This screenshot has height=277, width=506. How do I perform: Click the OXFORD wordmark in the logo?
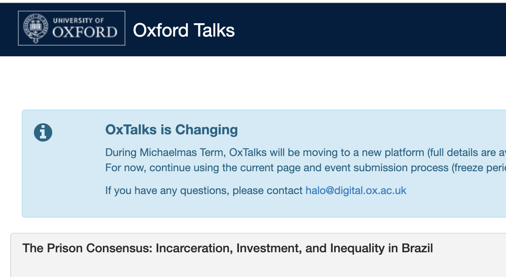(x=85, y=32)
